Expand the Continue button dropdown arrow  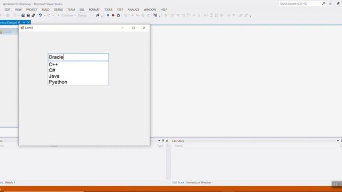click(75, 15)
